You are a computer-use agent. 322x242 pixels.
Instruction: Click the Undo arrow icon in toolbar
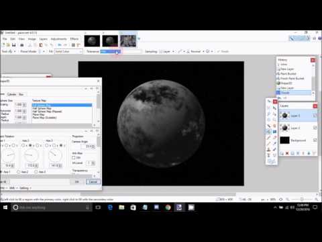[x=60, y=45]
